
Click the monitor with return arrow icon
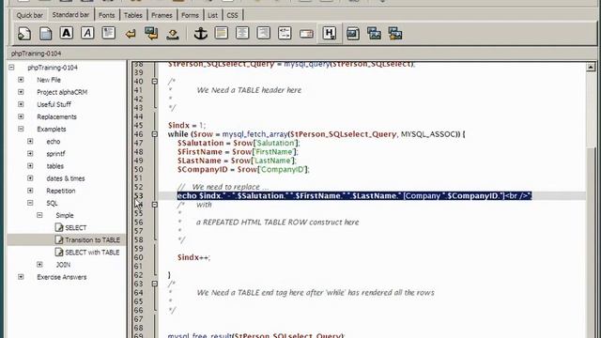tap(151, 34)
